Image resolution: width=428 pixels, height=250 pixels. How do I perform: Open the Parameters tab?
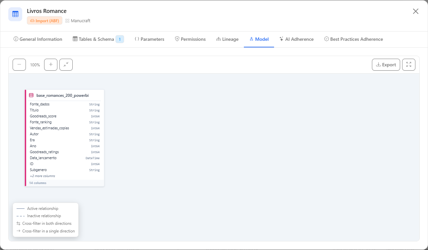[149, 39]
